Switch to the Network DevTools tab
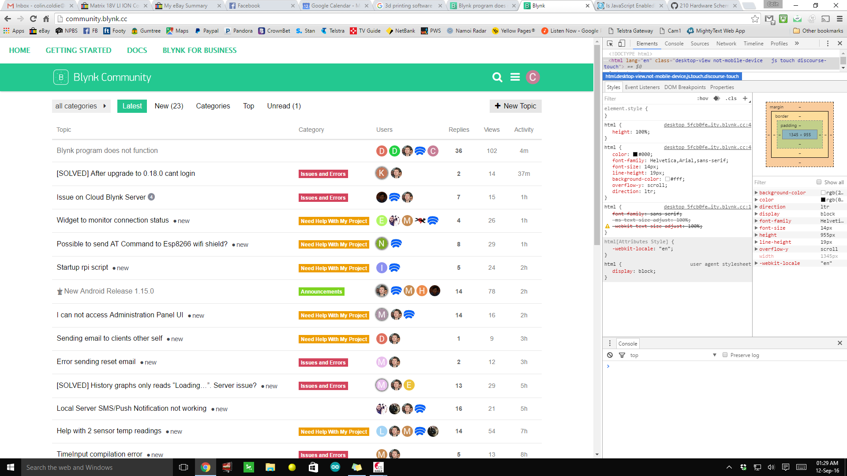This screenshot has width=847, height=476. click(726, 43)
